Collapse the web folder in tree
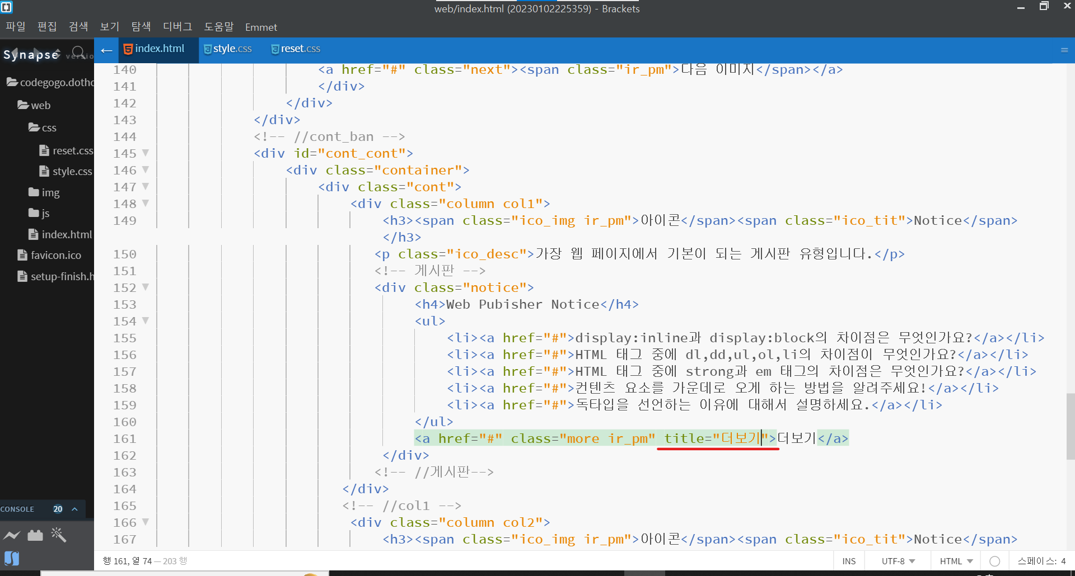 click(34, 105)
